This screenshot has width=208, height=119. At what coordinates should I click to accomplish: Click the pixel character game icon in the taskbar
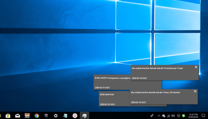27,116
